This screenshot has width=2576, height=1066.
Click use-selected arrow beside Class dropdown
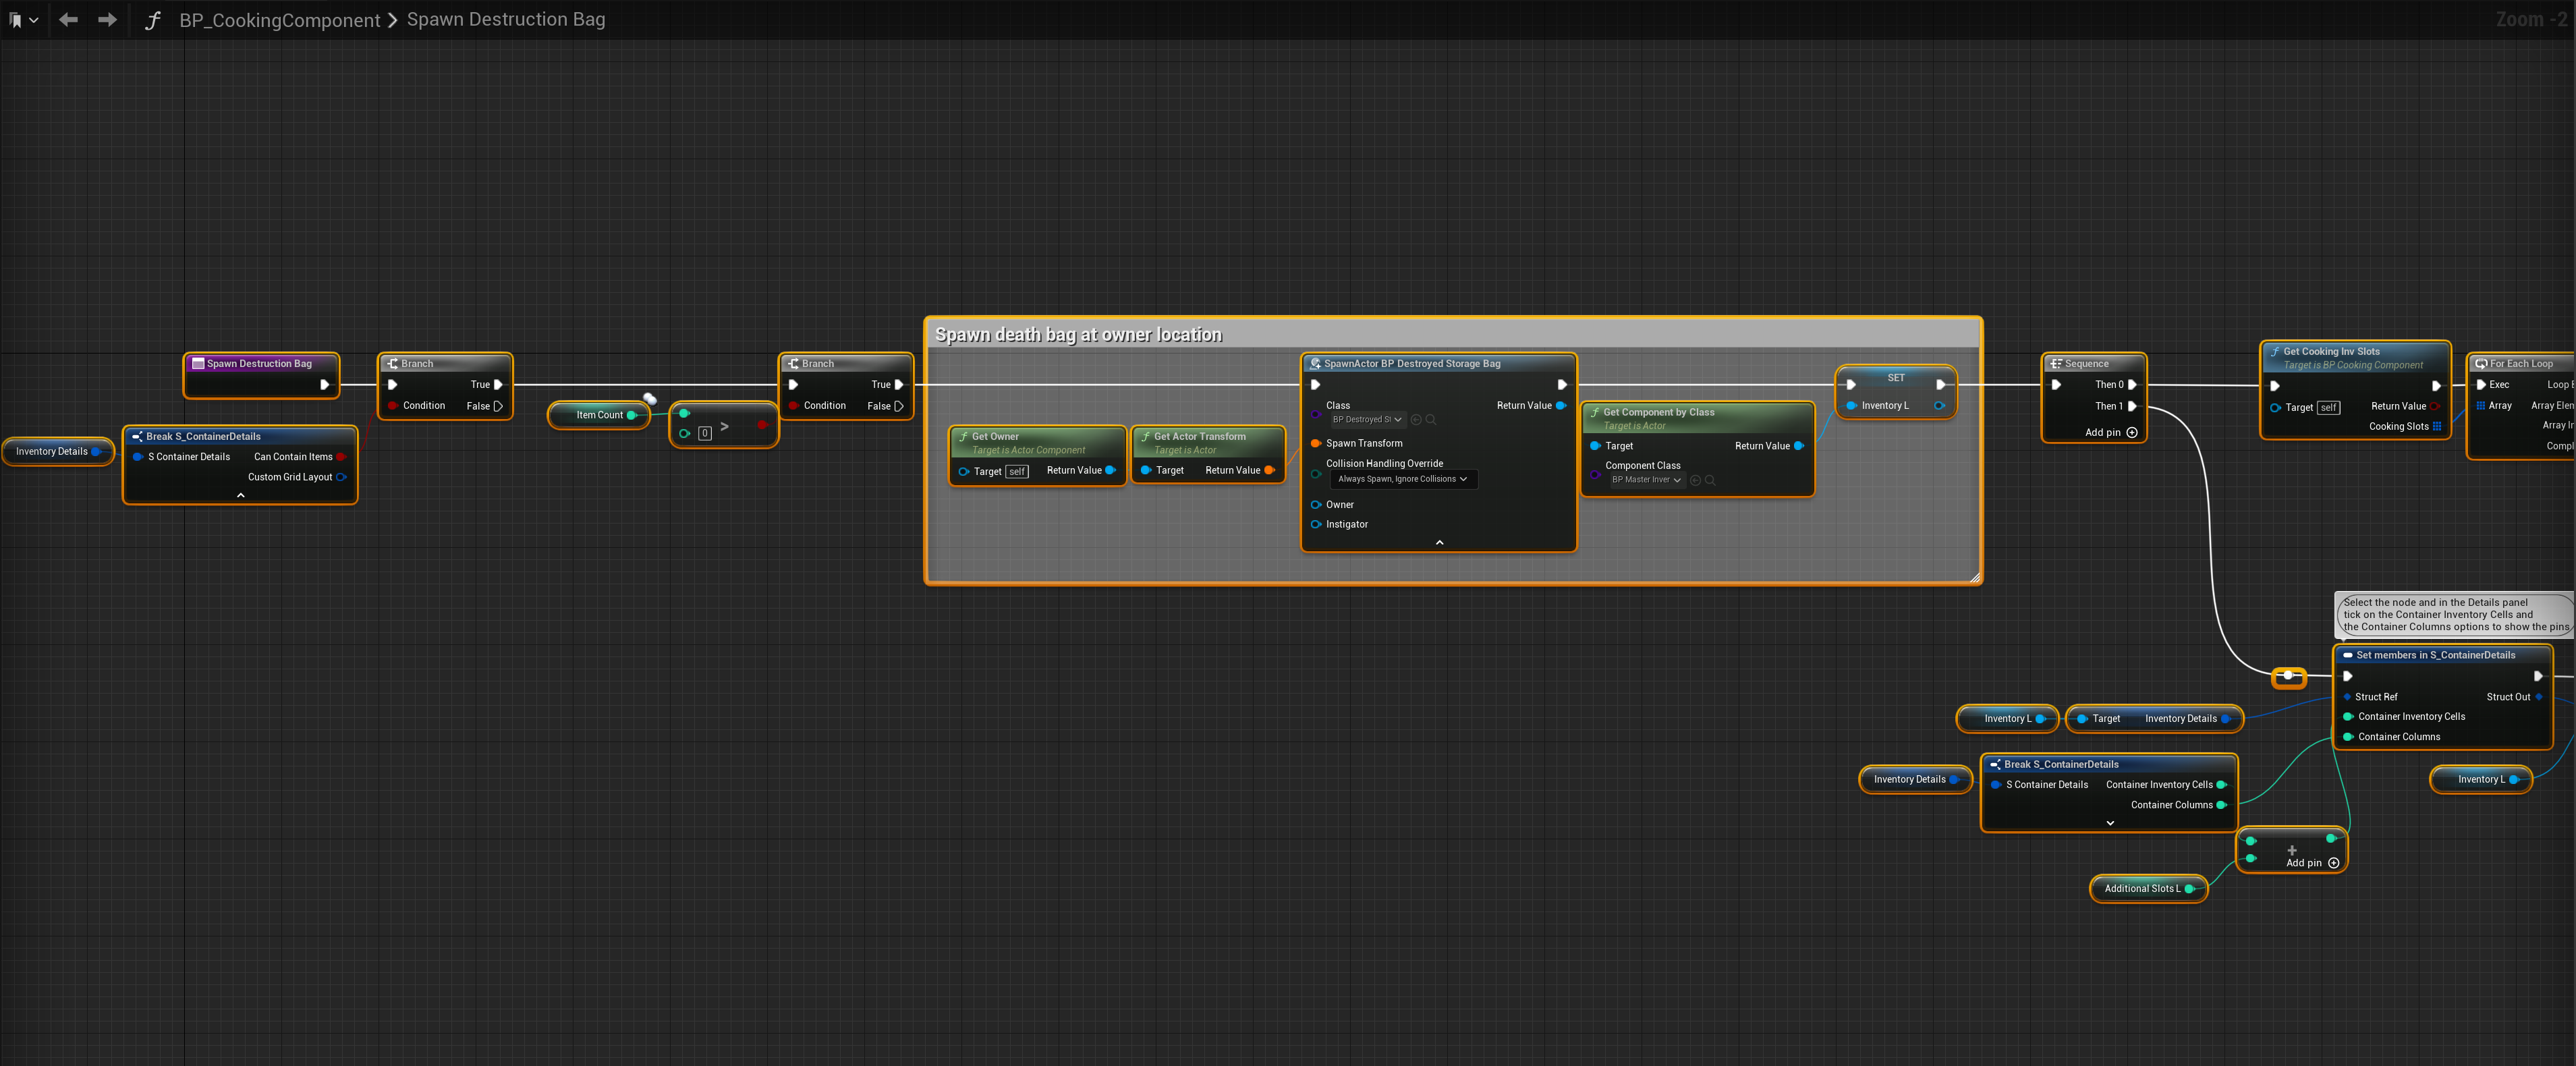pyautogui.click(x=1416, y=420)
